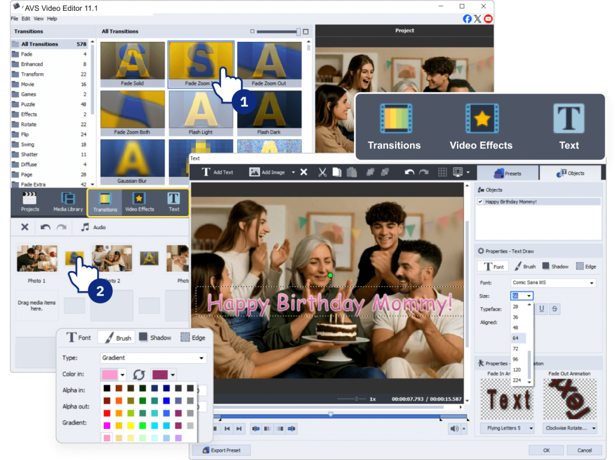Image resolution: width=615 pixels, height=460 pixels.
Task: Redo in the Text editor toolbar
Action: pos(423,172)
